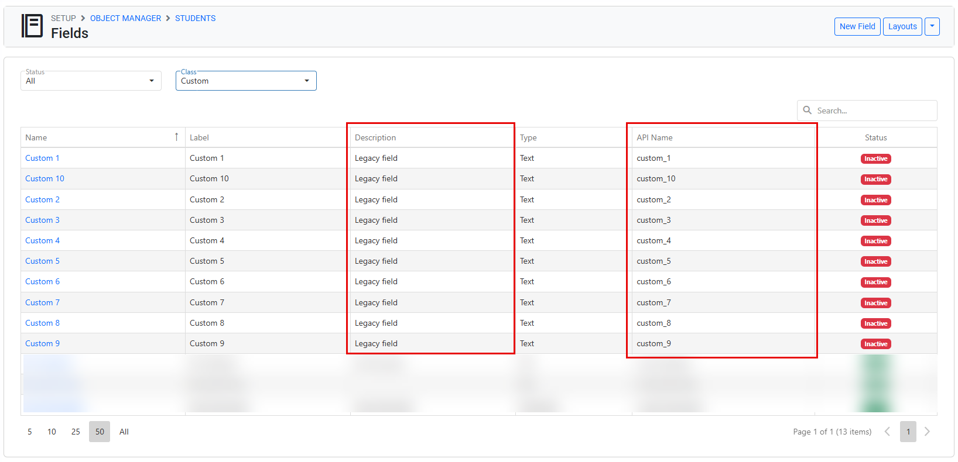Click in the Search input field
Screen dimensions: 958x462
873,111
